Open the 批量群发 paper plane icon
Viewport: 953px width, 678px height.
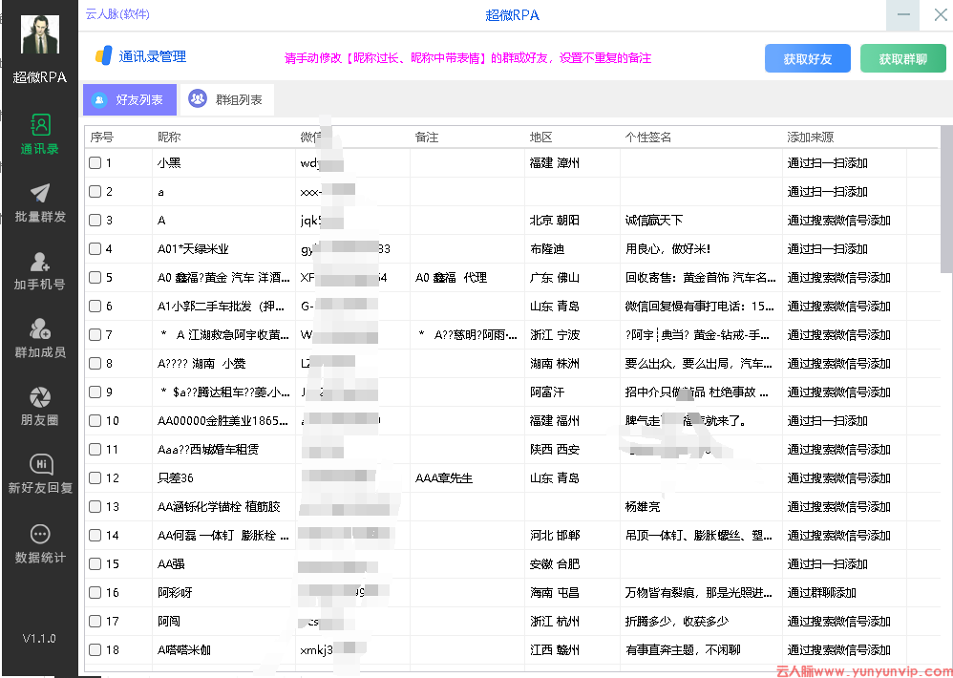pos(40,194)
